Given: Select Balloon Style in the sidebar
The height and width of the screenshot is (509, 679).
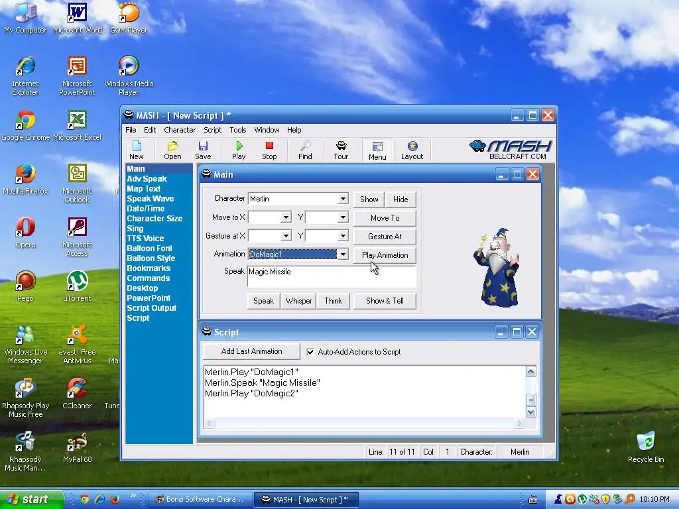Looking at the screenshot, I should click(x=151, y=258).
